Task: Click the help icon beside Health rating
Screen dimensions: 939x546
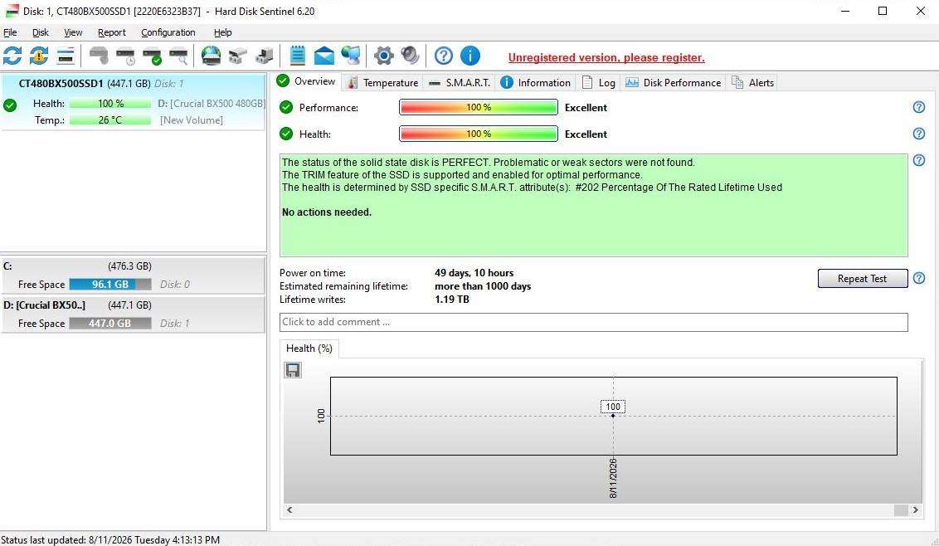Action: (x=918, y=134)
